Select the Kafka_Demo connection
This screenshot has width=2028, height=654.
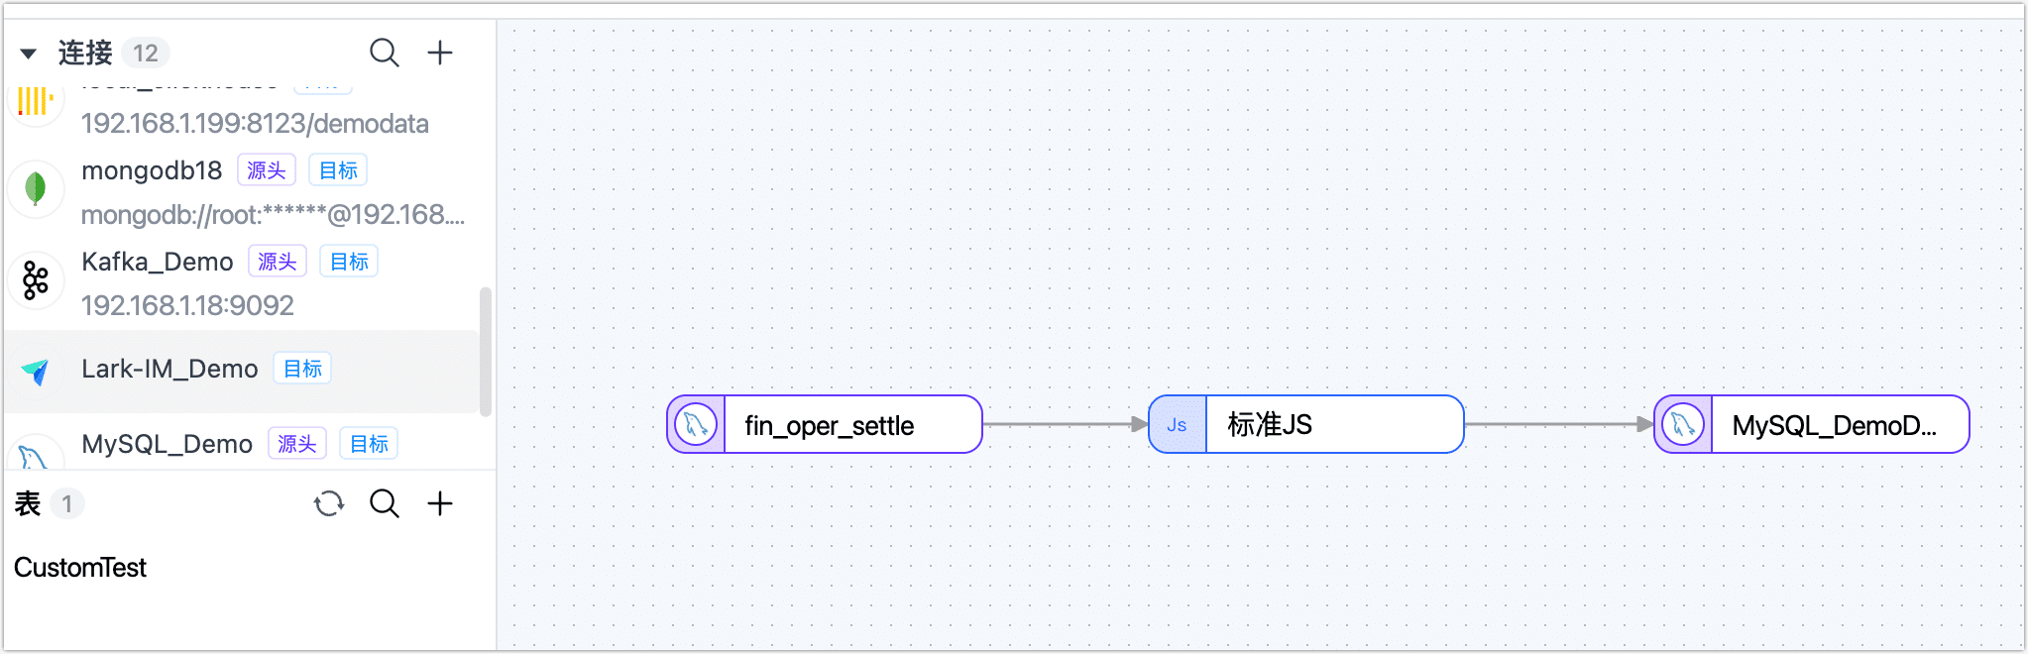[158, 262]
